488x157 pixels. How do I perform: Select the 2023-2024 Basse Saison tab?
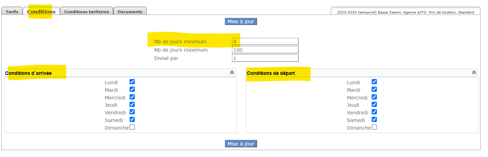coord(405,12)
